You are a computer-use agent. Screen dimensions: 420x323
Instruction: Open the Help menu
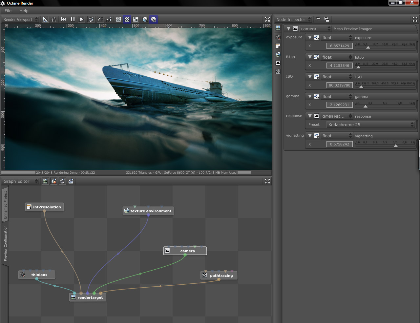click(x=24, y=10)
